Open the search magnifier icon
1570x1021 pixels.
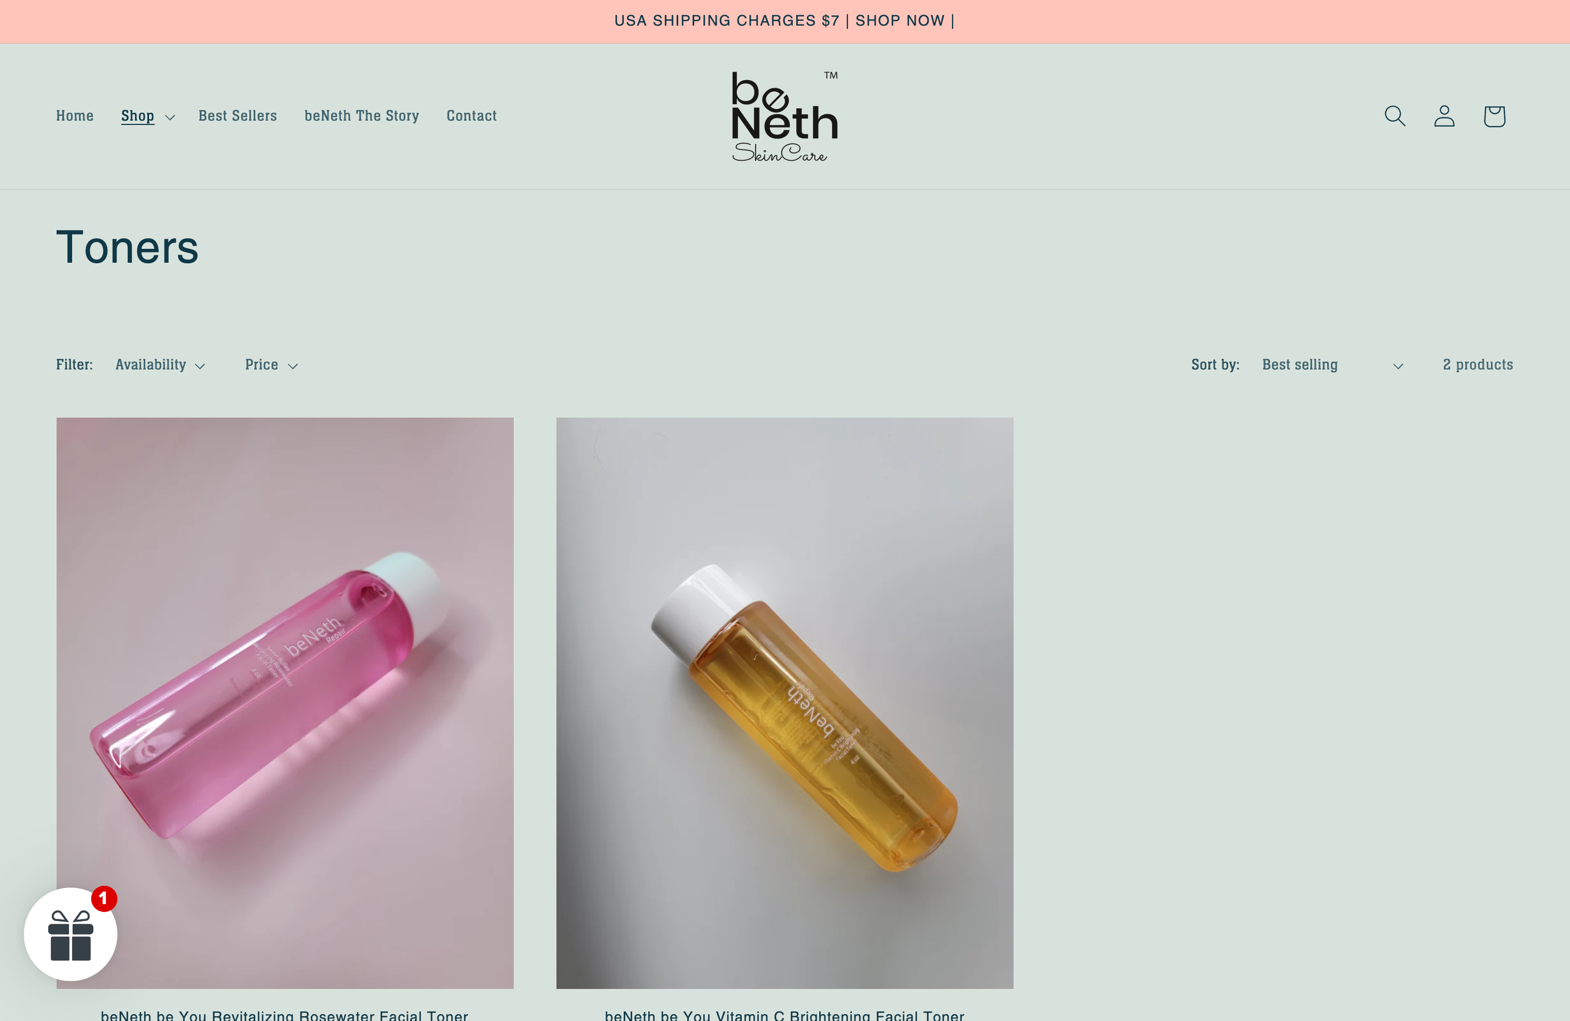click(x=1394, y=116)
